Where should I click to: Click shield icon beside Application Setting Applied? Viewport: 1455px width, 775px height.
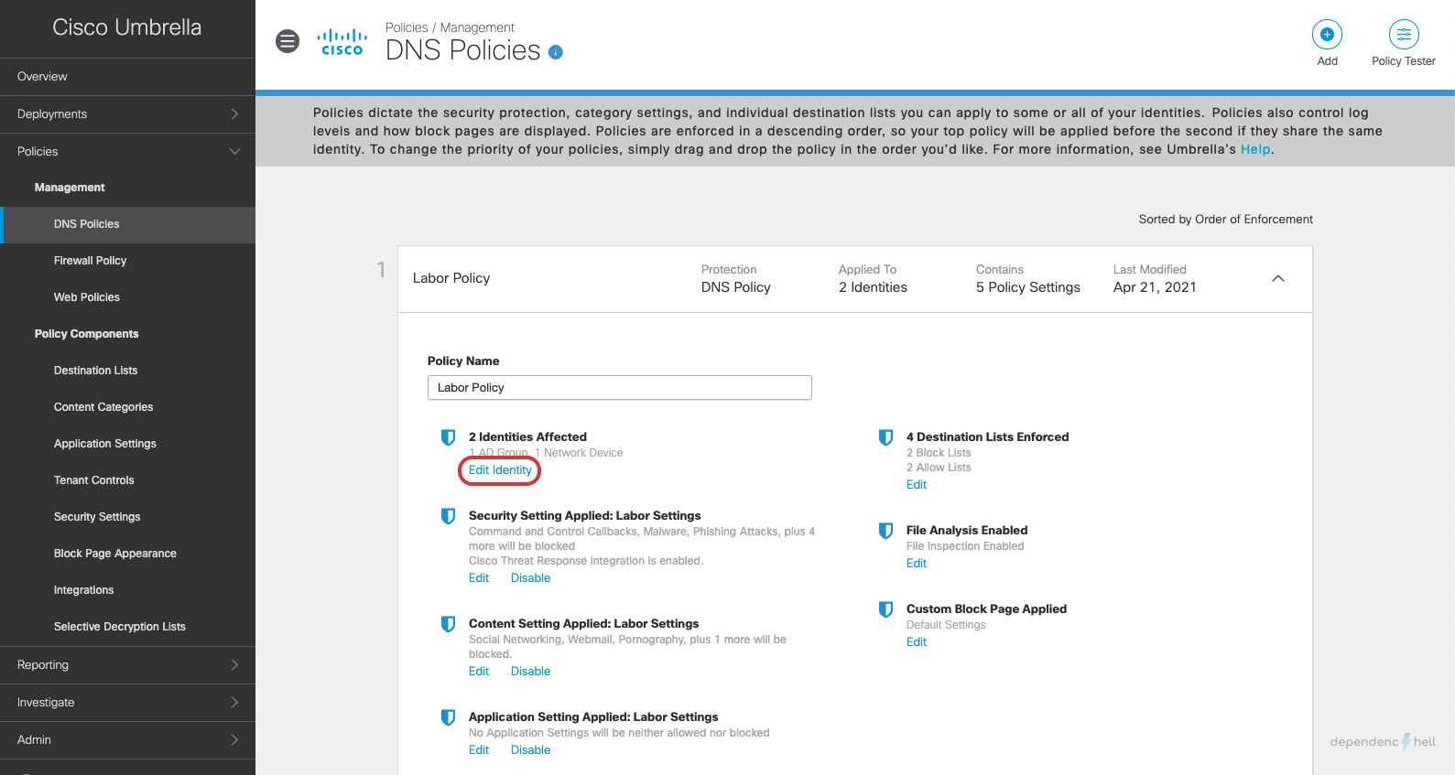point(449,717)
